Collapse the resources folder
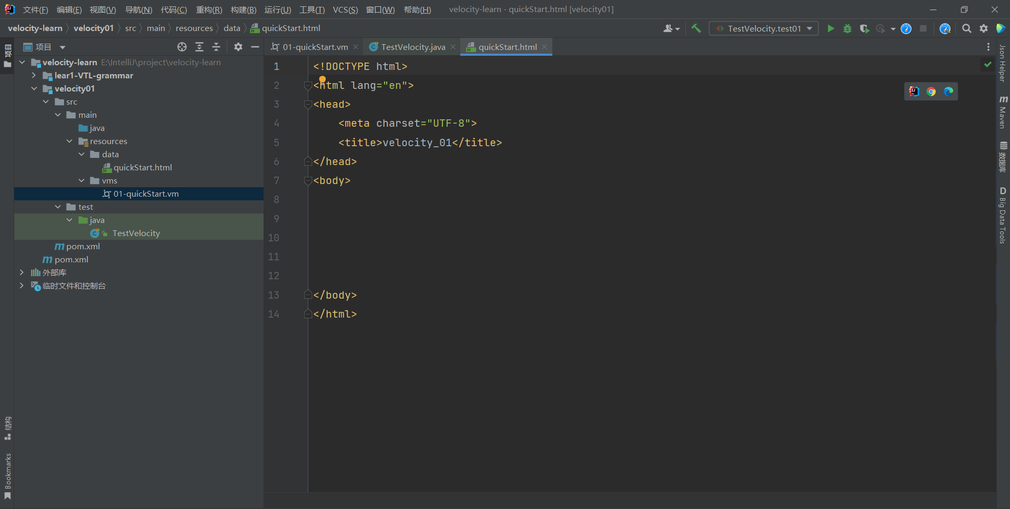Viewport: 1010px width, 509px height. tap(69, 141)
